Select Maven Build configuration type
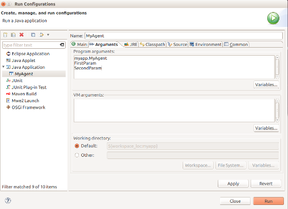 click(21, 94)
